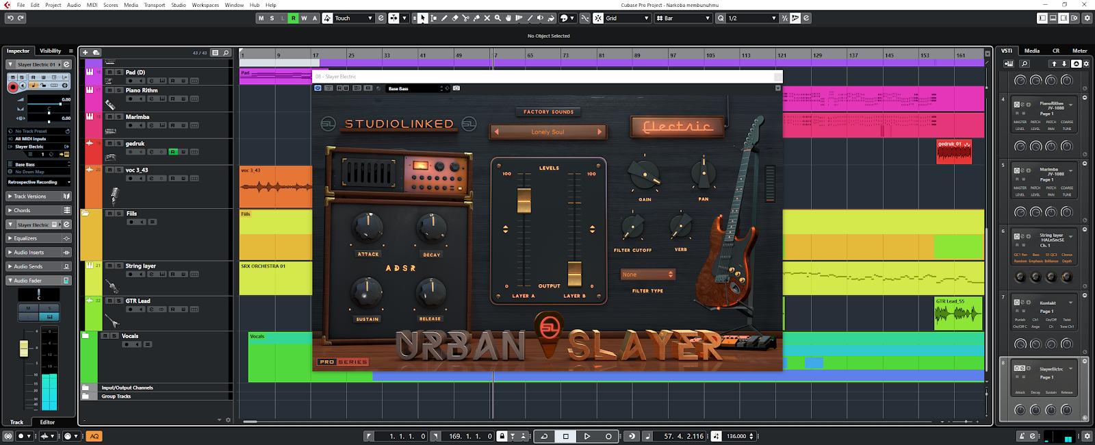Click the Layer B level slider handle
This screenshot has height=445, width=1095.
(x=574, y=272)
